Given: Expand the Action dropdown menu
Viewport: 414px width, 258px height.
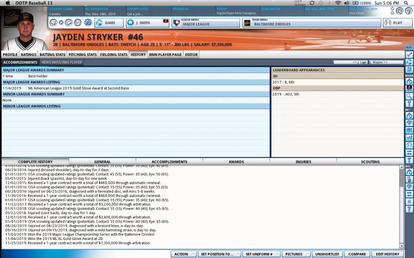Looking at the screenshot, I should tap(183, 254).
